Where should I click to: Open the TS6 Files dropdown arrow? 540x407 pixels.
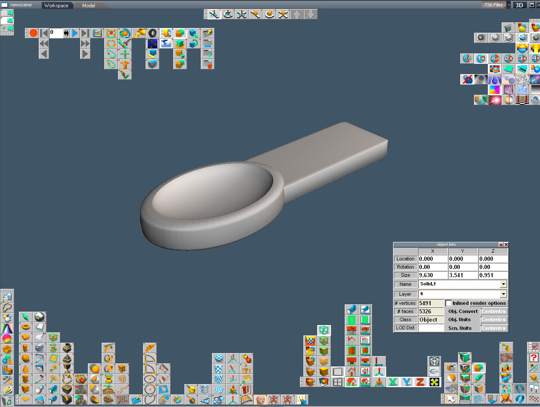509,5
